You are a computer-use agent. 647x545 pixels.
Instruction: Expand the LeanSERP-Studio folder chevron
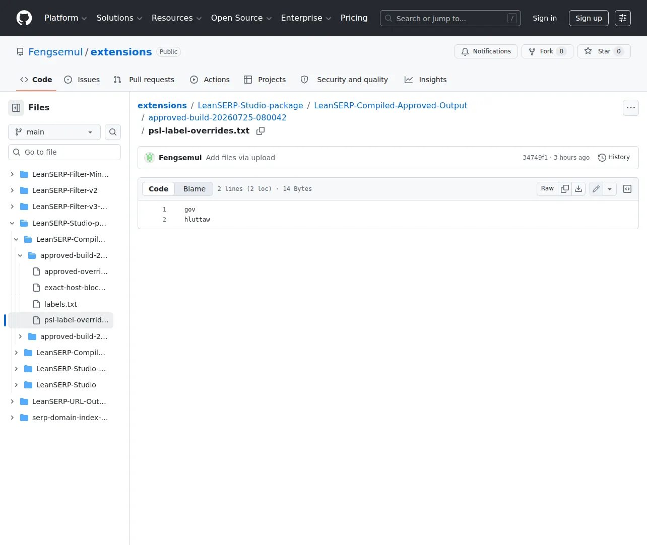point(16,385)
